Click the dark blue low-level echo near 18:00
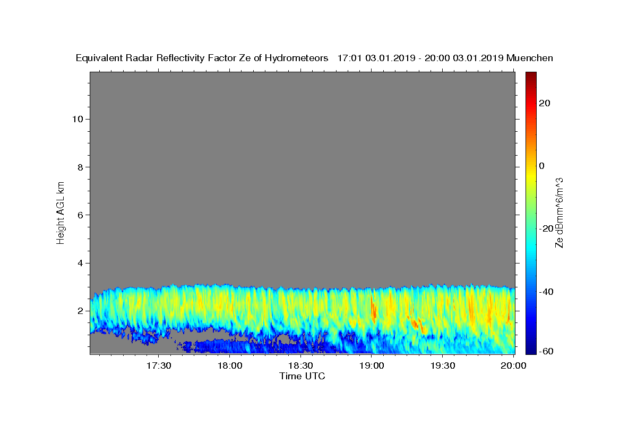The height and width of the screenshot is (425, 637). point(223,347)
